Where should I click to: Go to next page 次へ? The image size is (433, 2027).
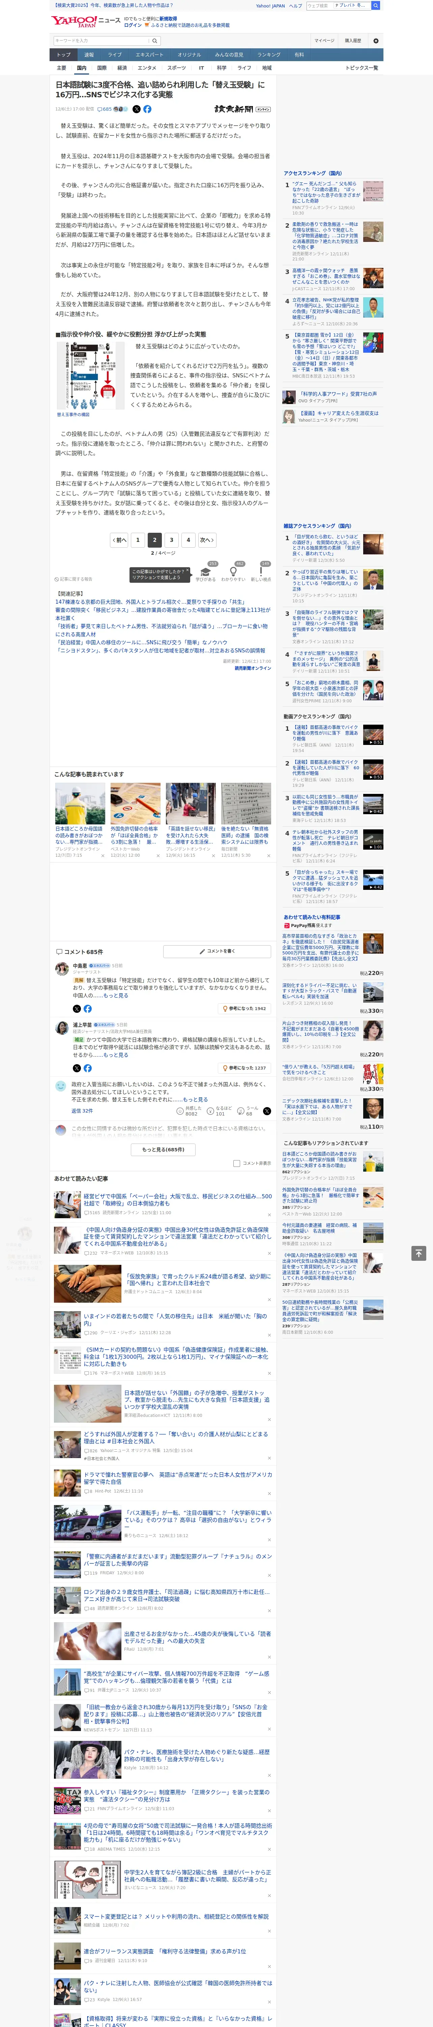point(207,540)
